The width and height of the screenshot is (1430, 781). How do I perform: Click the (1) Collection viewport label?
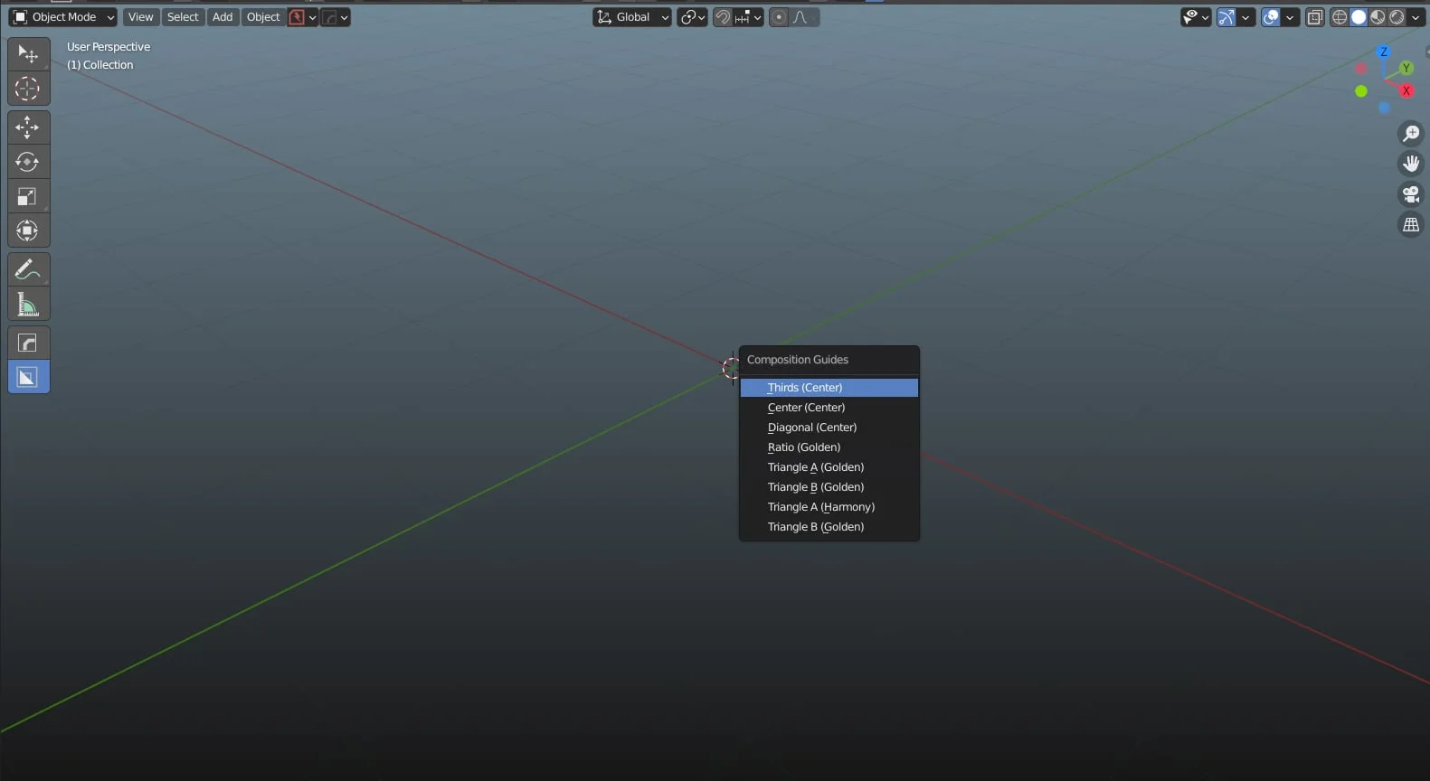pyautogui.click(x=99, y=65)
